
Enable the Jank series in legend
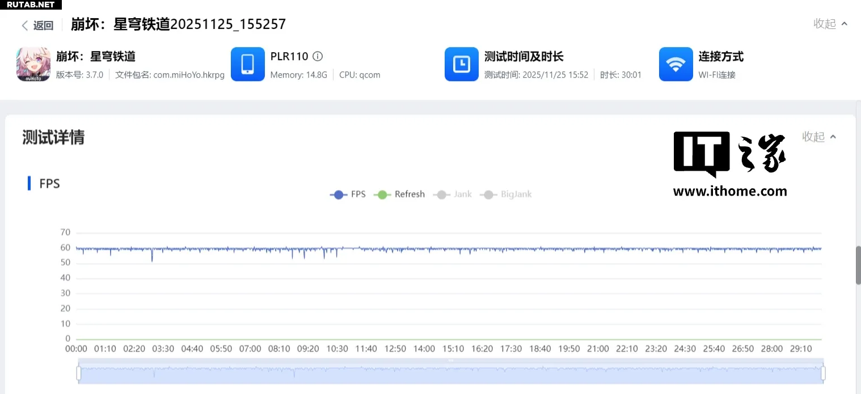tap(453, 194)
